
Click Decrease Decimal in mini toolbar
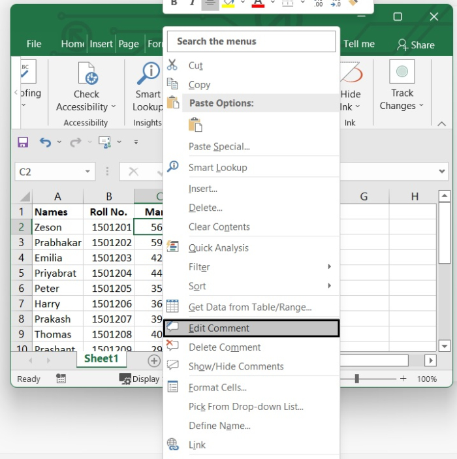336,3
